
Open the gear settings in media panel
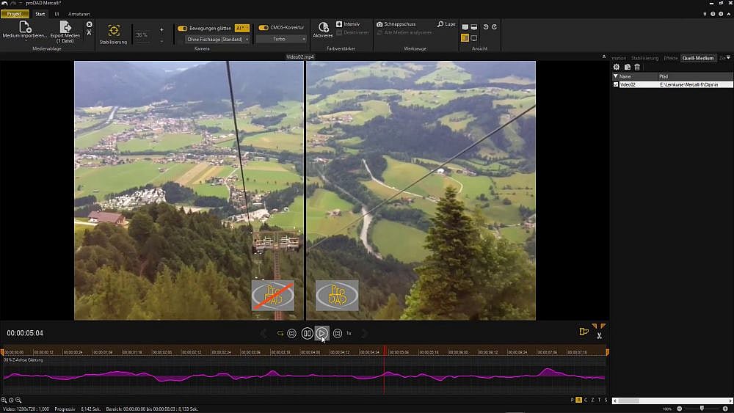point(617,67)
